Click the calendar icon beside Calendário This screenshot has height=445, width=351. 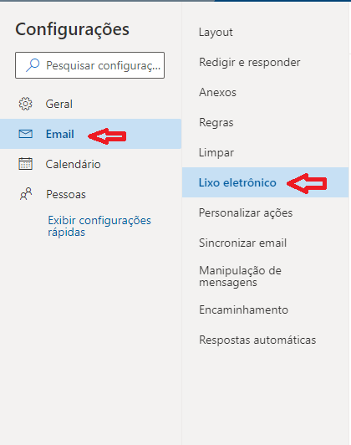coord(26,164)
